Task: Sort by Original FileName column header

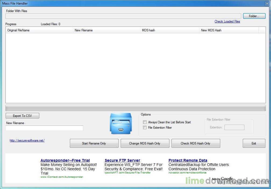Action: pos(39,30)
